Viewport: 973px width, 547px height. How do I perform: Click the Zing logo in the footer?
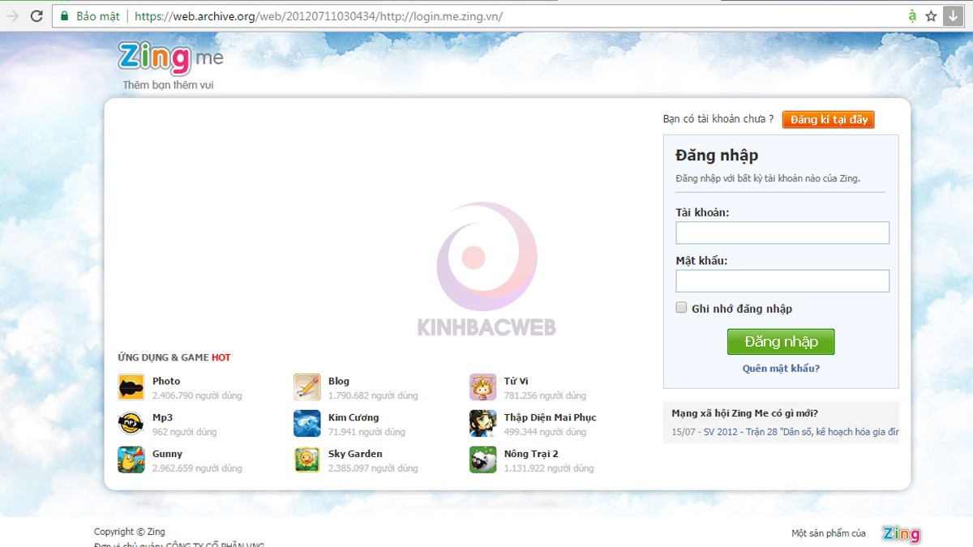pos(901,534)
